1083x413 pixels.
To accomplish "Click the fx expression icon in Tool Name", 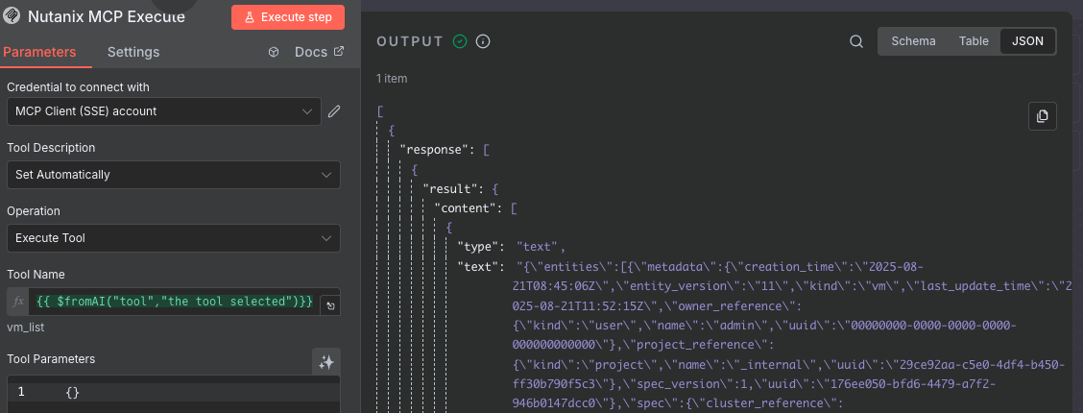I will pos(17,302).
